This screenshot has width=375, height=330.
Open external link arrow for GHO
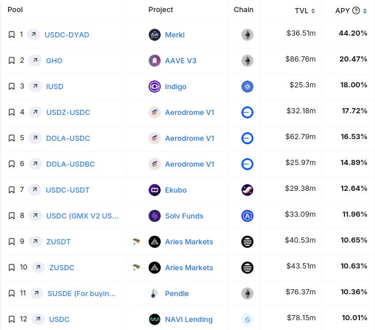click(x=35, y=60)
